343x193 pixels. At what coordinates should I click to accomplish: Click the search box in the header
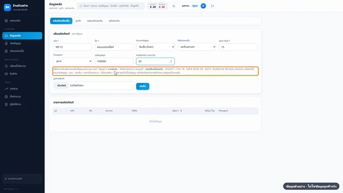point(111,6)
